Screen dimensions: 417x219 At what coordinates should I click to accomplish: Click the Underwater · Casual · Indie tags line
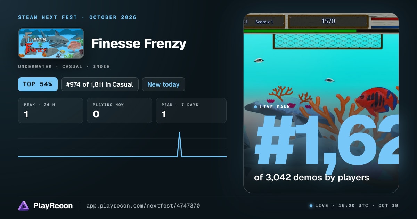64,66
